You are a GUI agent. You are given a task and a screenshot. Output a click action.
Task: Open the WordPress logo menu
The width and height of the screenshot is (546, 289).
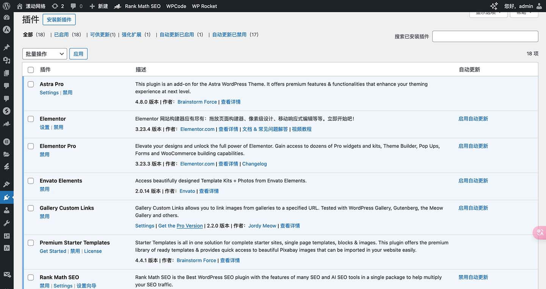(x=6, y=6)
